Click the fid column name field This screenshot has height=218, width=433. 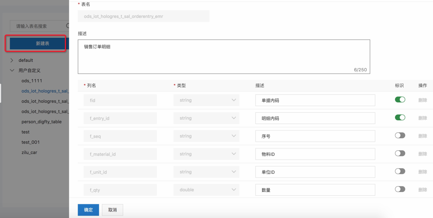pyautogui.click(x=120, y=100)
